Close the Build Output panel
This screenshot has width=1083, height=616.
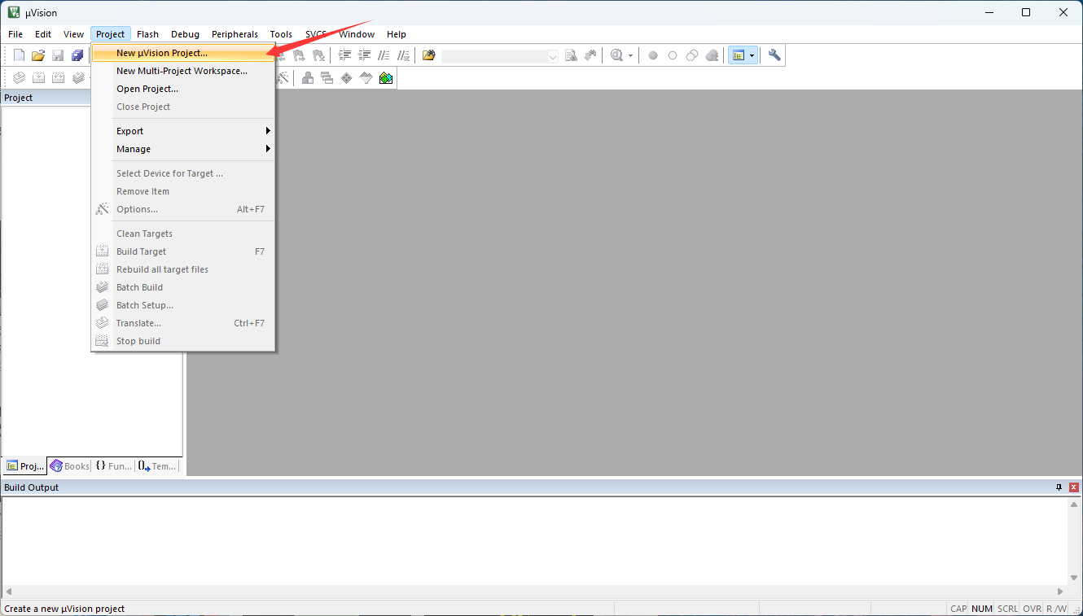pos(1074,487)
